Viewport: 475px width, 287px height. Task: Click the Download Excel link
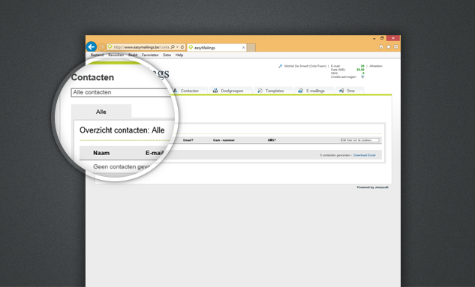click(x=365, y=155)
